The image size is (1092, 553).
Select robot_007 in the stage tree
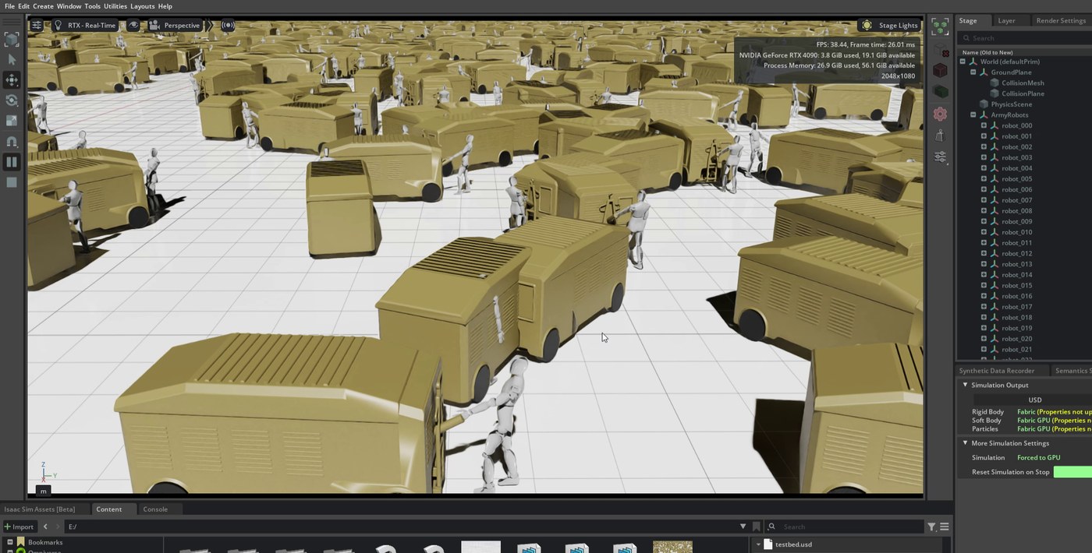pos(1016,200)
